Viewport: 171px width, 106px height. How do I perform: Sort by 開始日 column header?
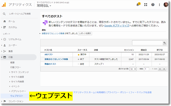point(144,50)
